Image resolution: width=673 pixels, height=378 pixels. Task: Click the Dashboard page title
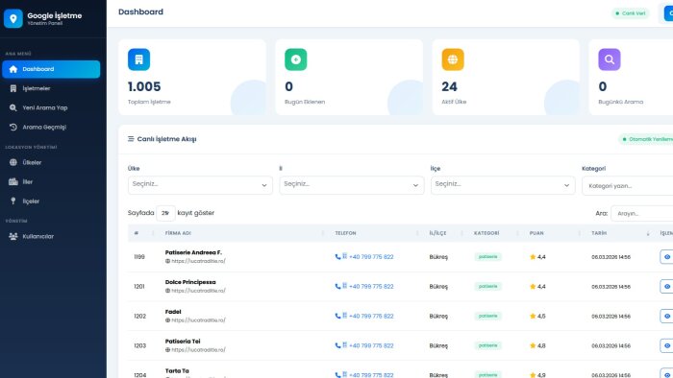point(140,12)
